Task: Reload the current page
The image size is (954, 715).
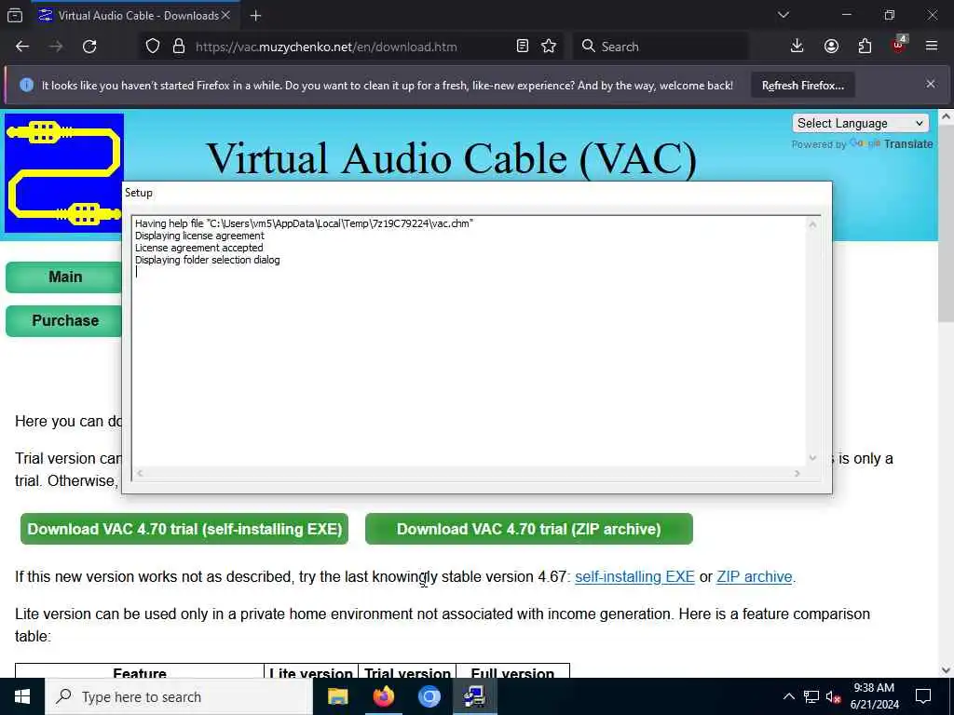Action: [89, 47]
